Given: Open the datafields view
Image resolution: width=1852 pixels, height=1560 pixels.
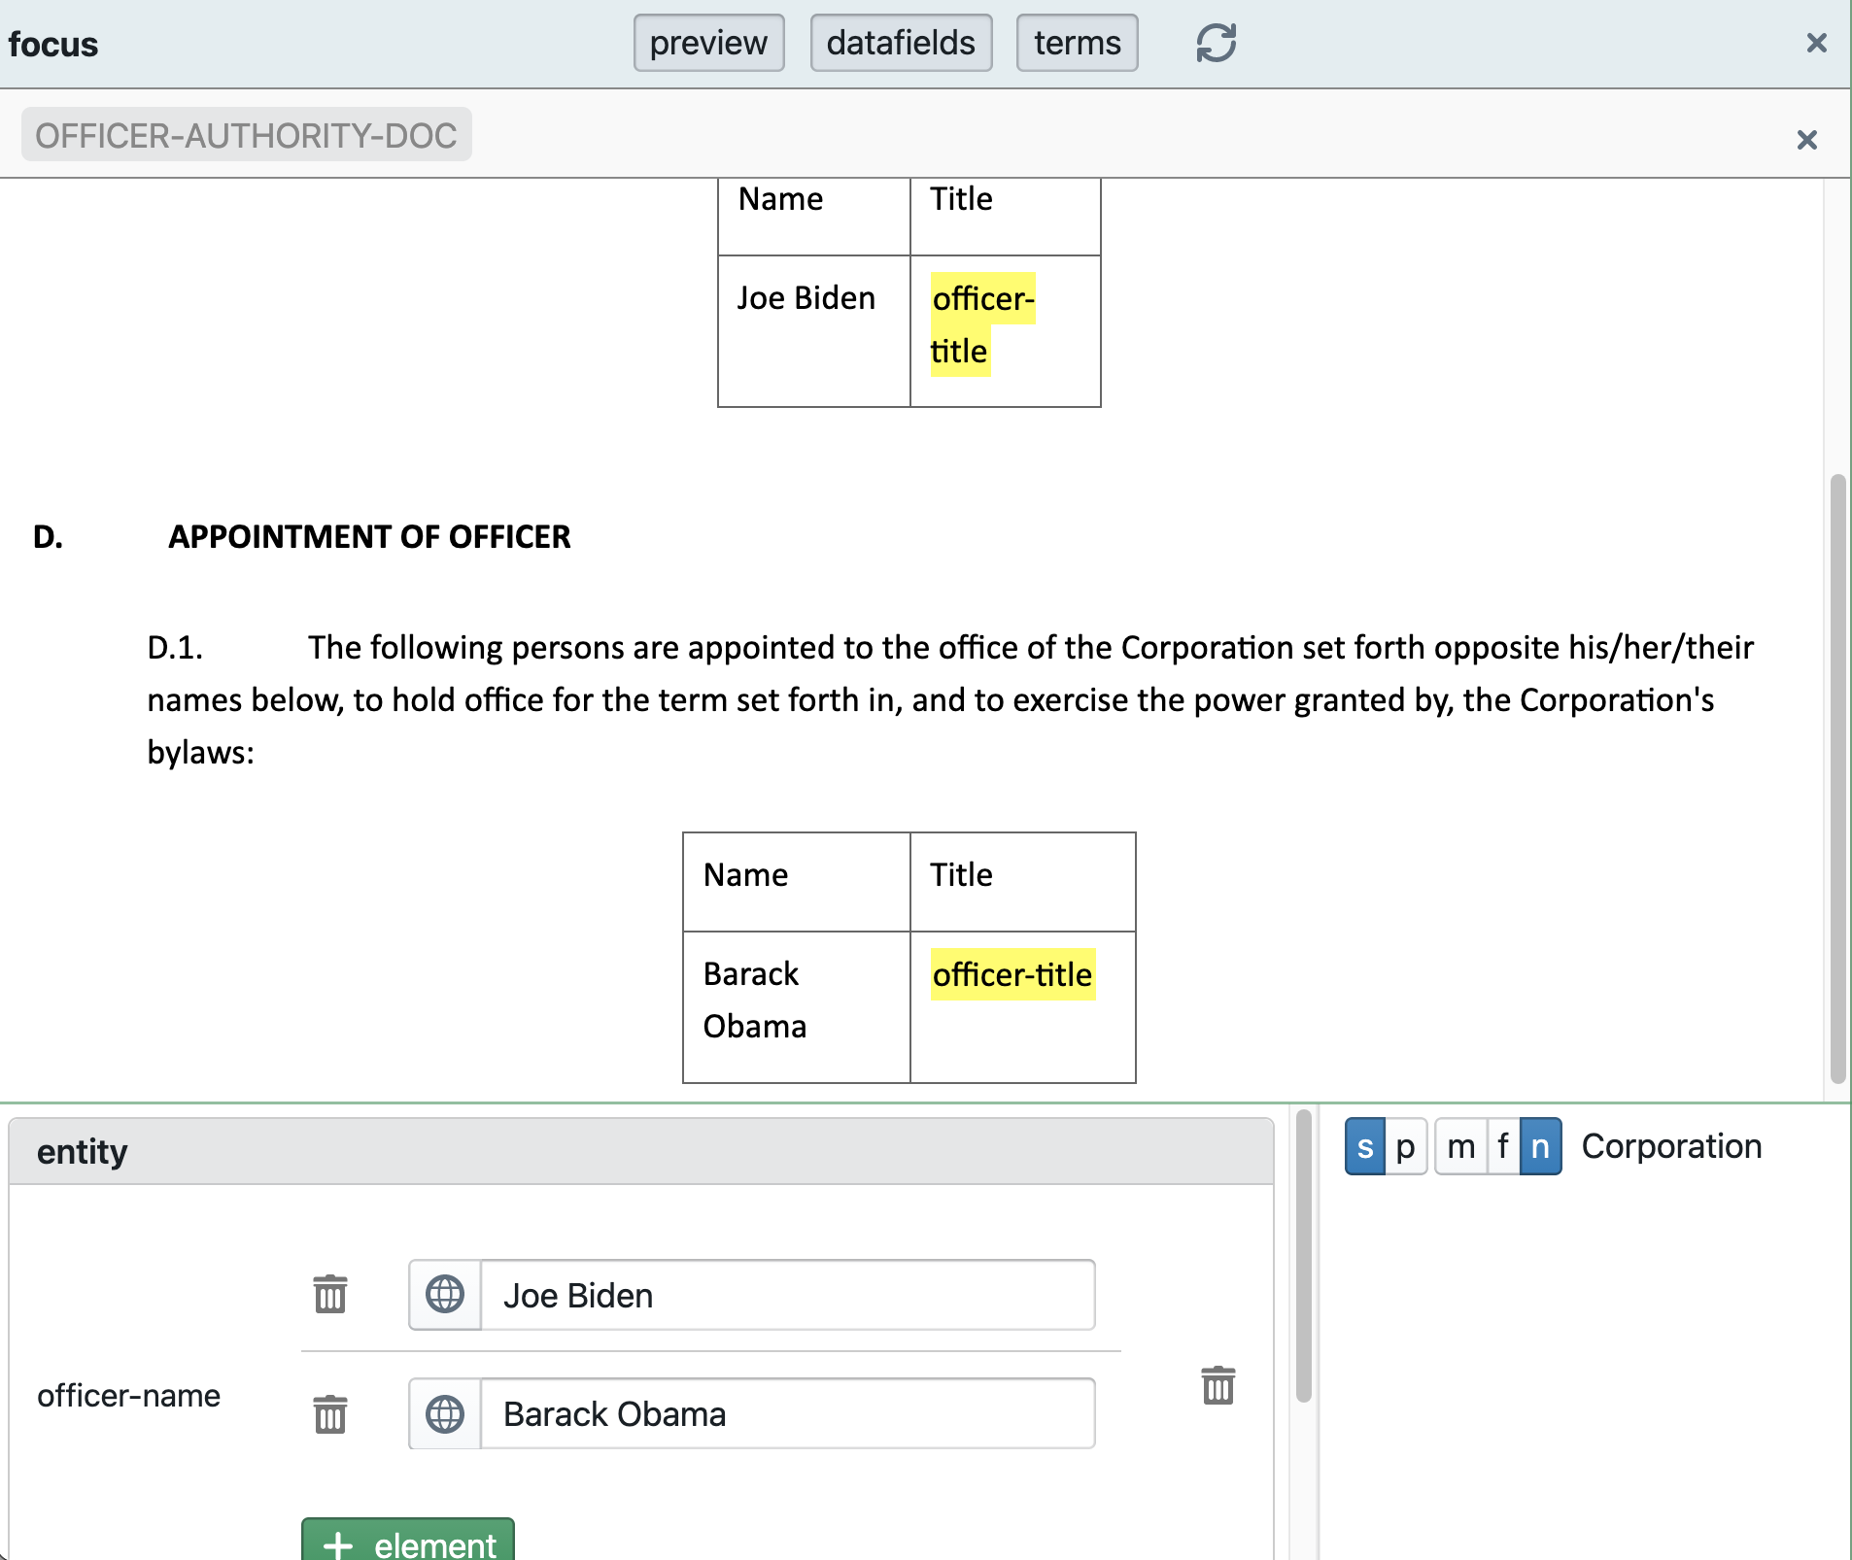Looking at the screenshot, I should [901, 43].
